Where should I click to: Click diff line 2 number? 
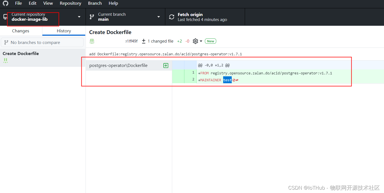click(194, 79)
